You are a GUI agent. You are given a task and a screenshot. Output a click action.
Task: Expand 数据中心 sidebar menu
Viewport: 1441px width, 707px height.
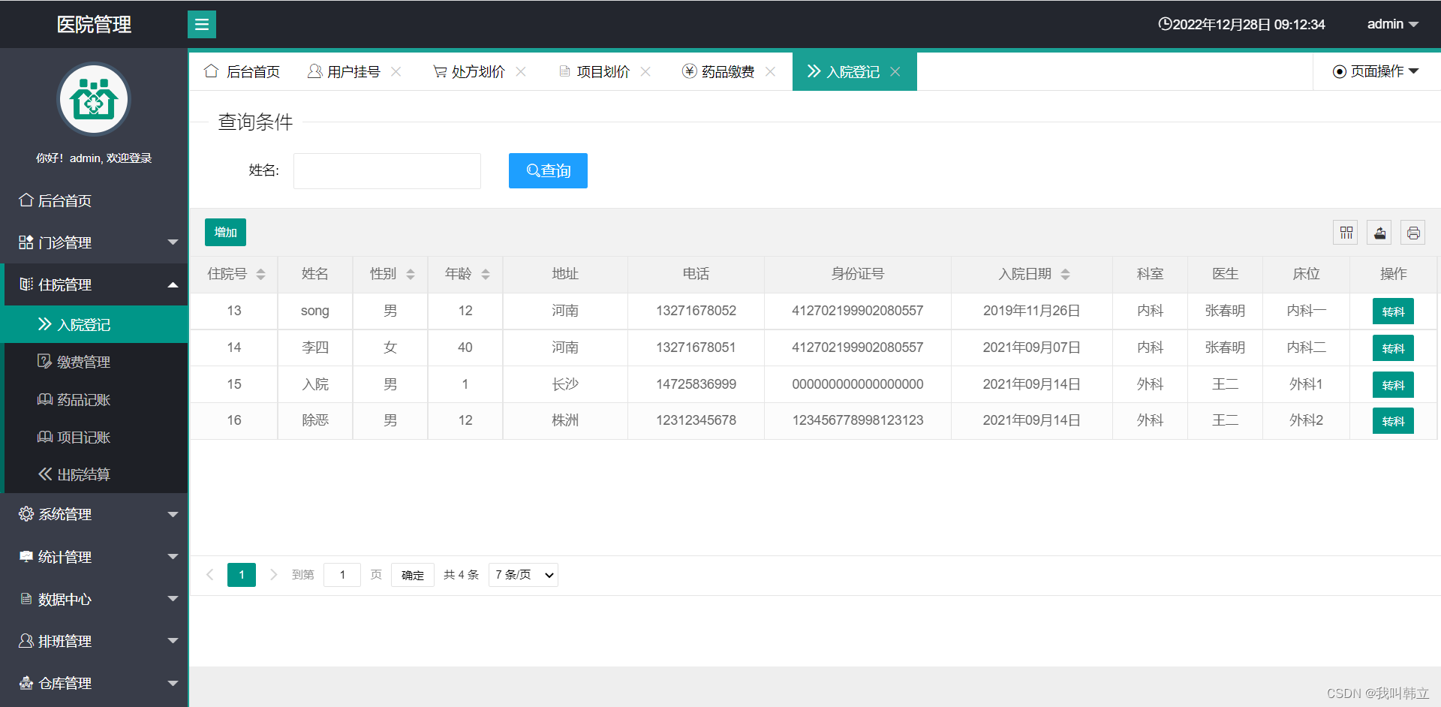coord(94,599)
